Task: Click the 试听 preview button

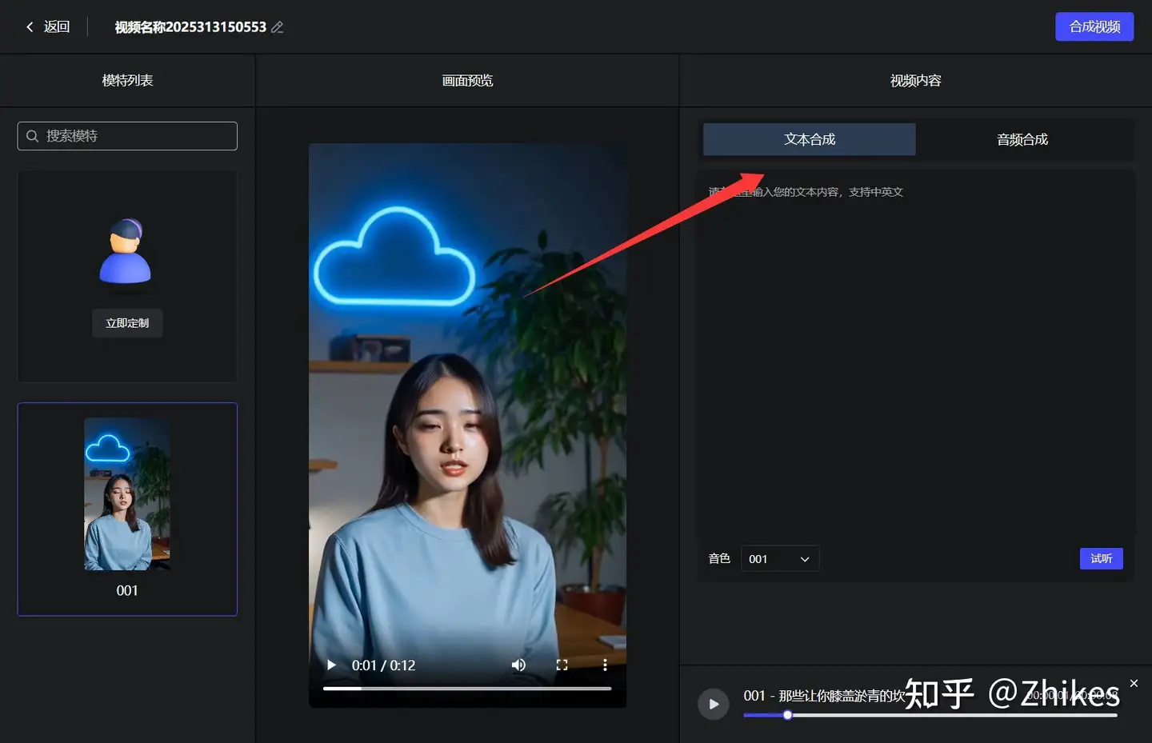Action: click(1102, 558)
